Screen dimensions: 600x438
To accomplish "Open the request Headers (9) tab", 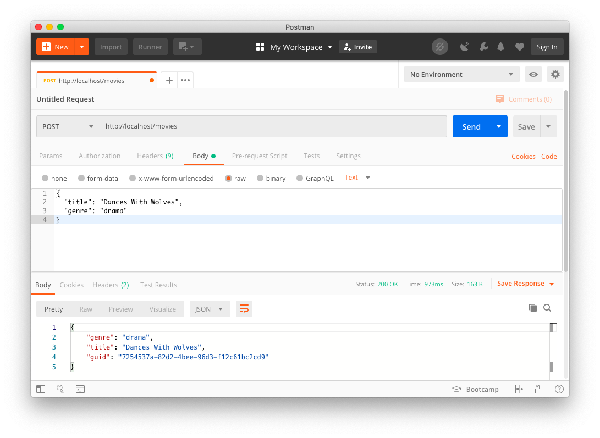I will pos(155,156).
